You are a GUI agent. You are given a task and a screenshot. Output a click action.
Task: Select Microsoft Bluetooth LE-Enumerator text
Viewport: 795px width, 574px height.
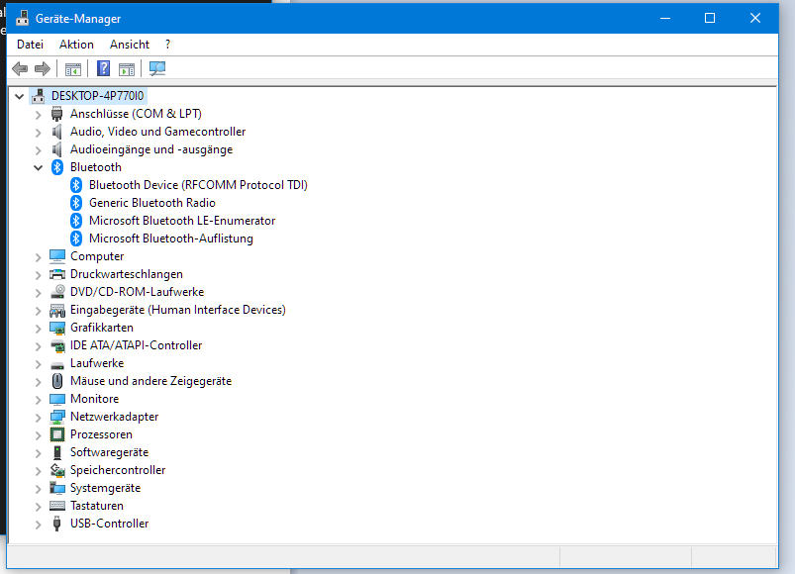coord(182,221)
